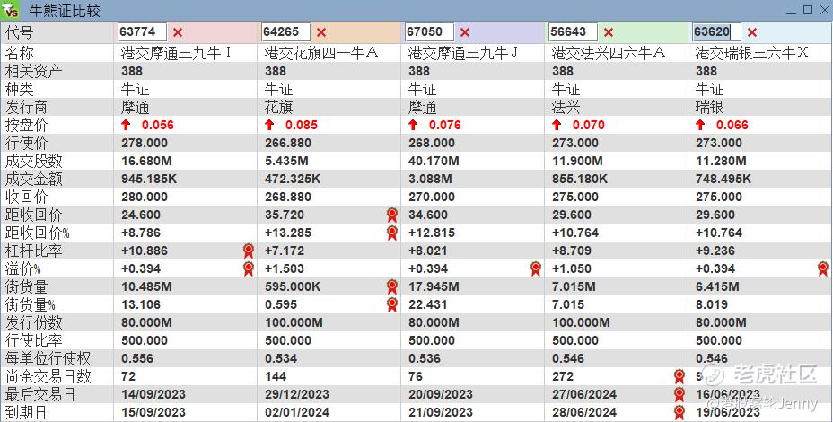Click the badge beside 63774 premium +0.394
The height and width of the screenshot is (422, 833).
tap(248, 268)
